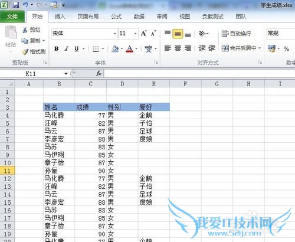This screenshot has height=242, width=295.
Task: Toggle Bold formatting
Action: click(56, 48)
